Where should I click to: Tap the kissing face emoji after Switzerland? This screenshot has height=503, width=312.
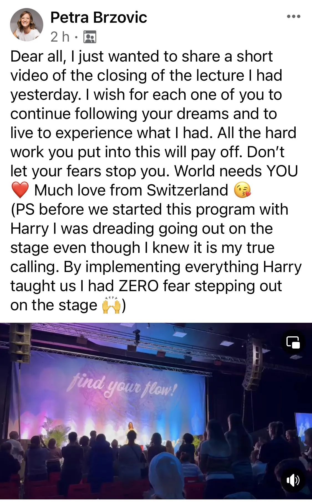(x=242, y=190)
